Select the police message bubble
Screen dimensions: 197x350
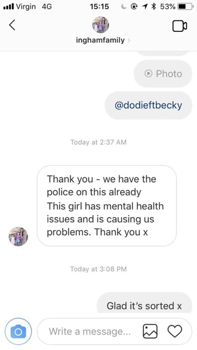107,206
